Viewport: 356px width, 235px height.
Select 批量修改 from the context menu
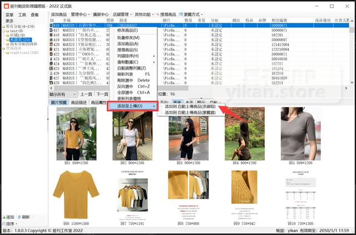128,37
